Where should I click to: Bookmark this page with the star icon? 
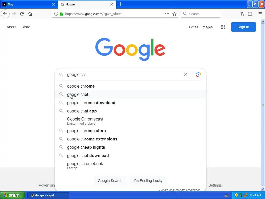(x=174, y=14)
